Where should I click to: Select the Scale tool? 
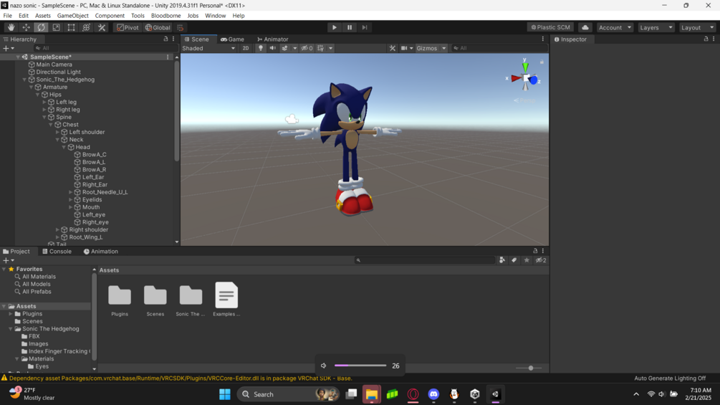56,27
